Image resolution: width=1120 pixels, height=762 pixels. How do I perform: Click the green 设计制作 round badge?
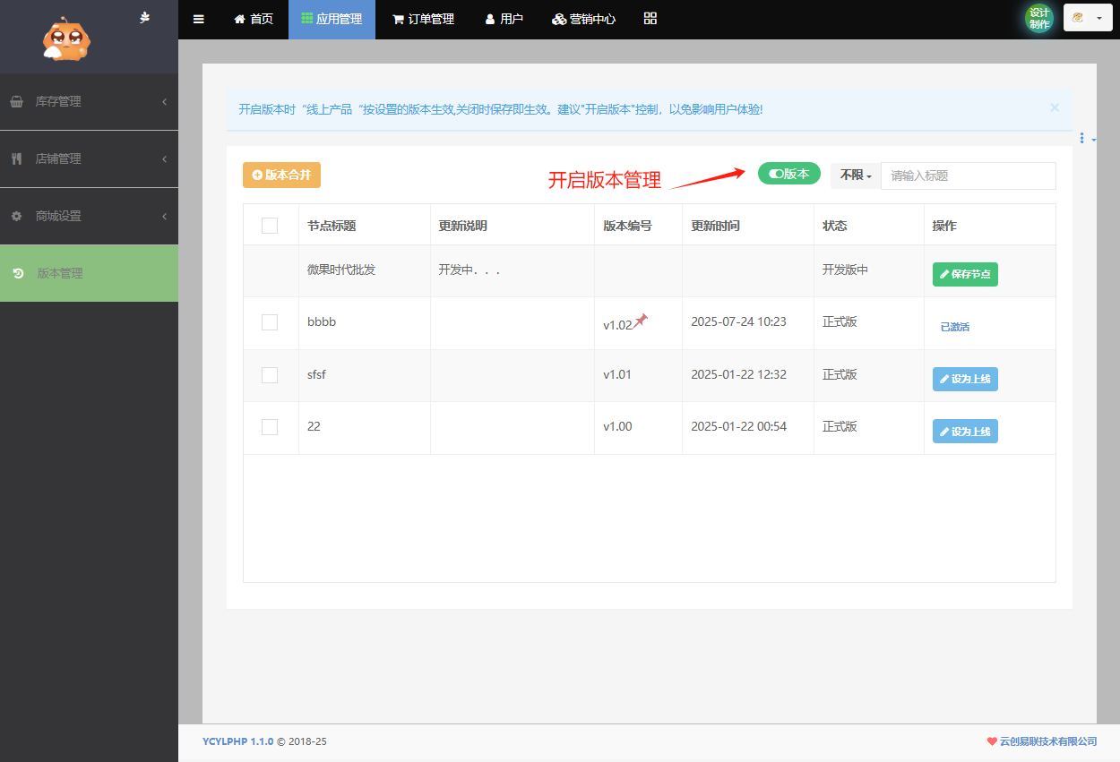(x=1039, y=19)
